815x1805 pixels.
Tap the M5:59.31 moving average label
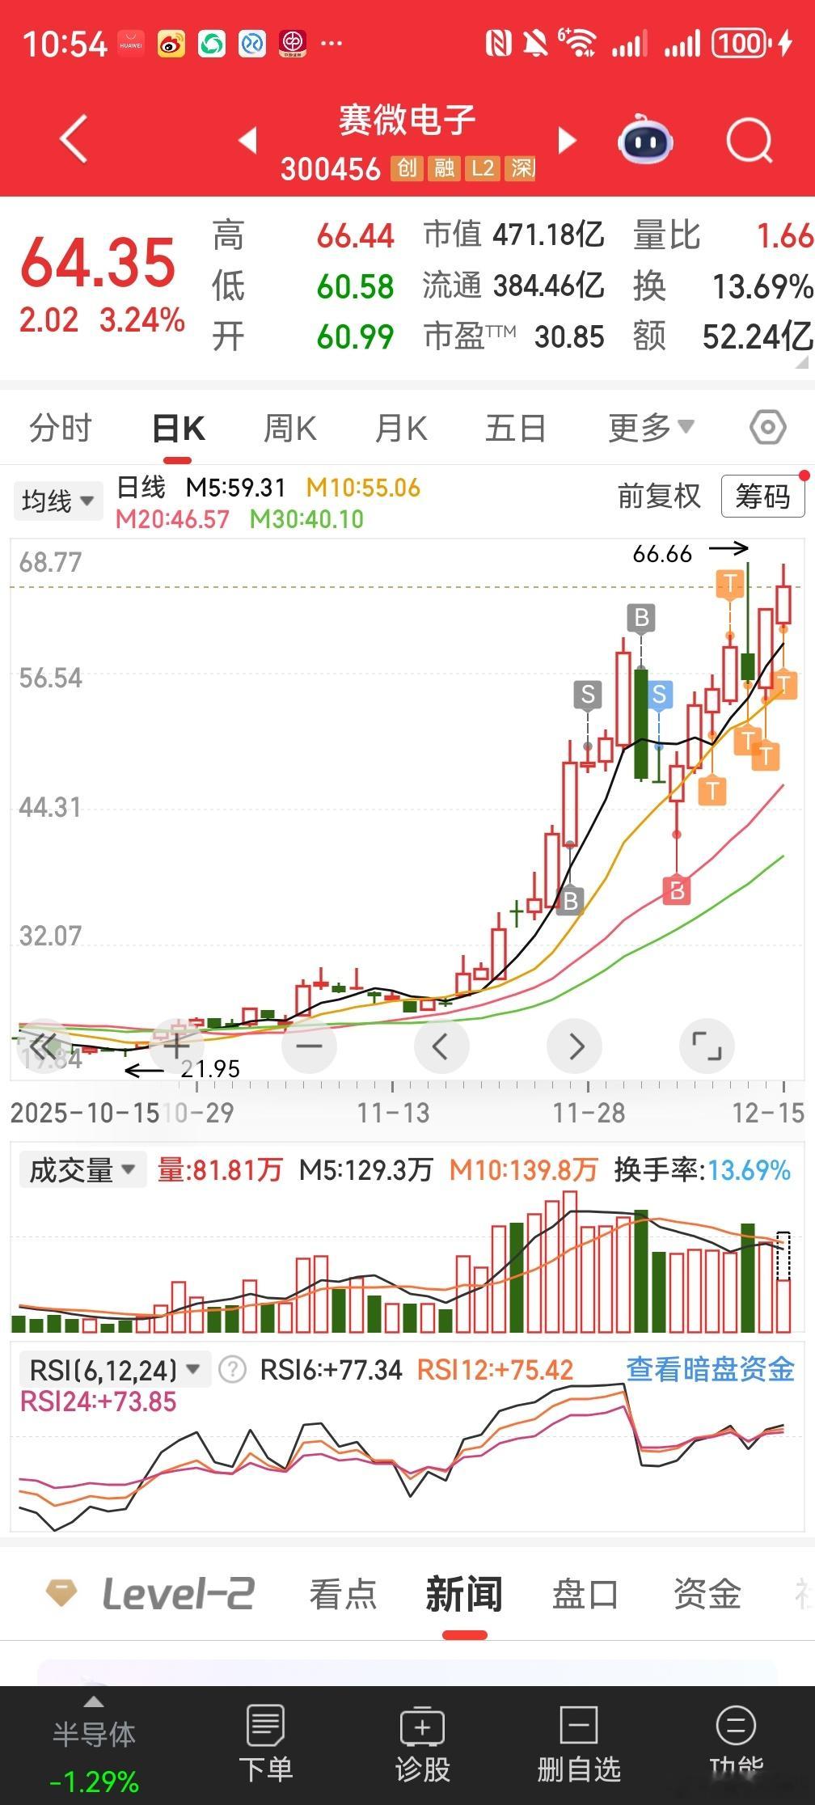[x=235, y=488]
